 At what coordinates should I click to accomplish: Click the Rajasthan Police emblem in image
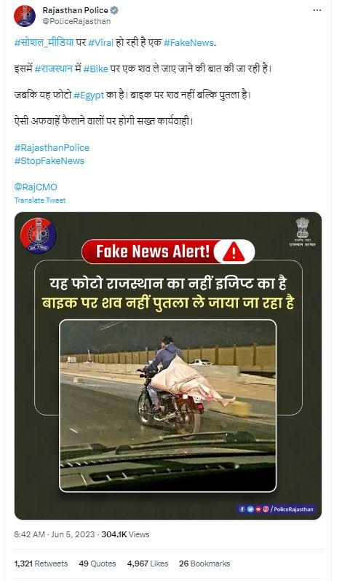38,235
